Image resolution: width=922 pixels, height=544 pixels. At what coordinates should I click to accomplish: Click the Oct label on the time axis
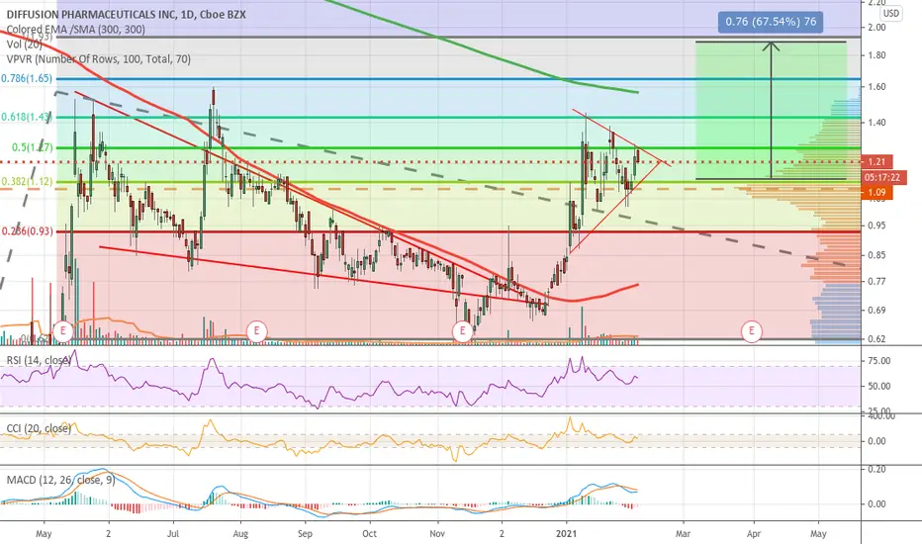click(x=369, y=534)
